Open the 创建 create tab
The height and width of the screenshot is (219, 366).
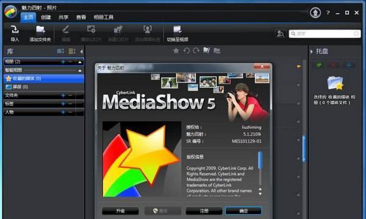[46, 17]
